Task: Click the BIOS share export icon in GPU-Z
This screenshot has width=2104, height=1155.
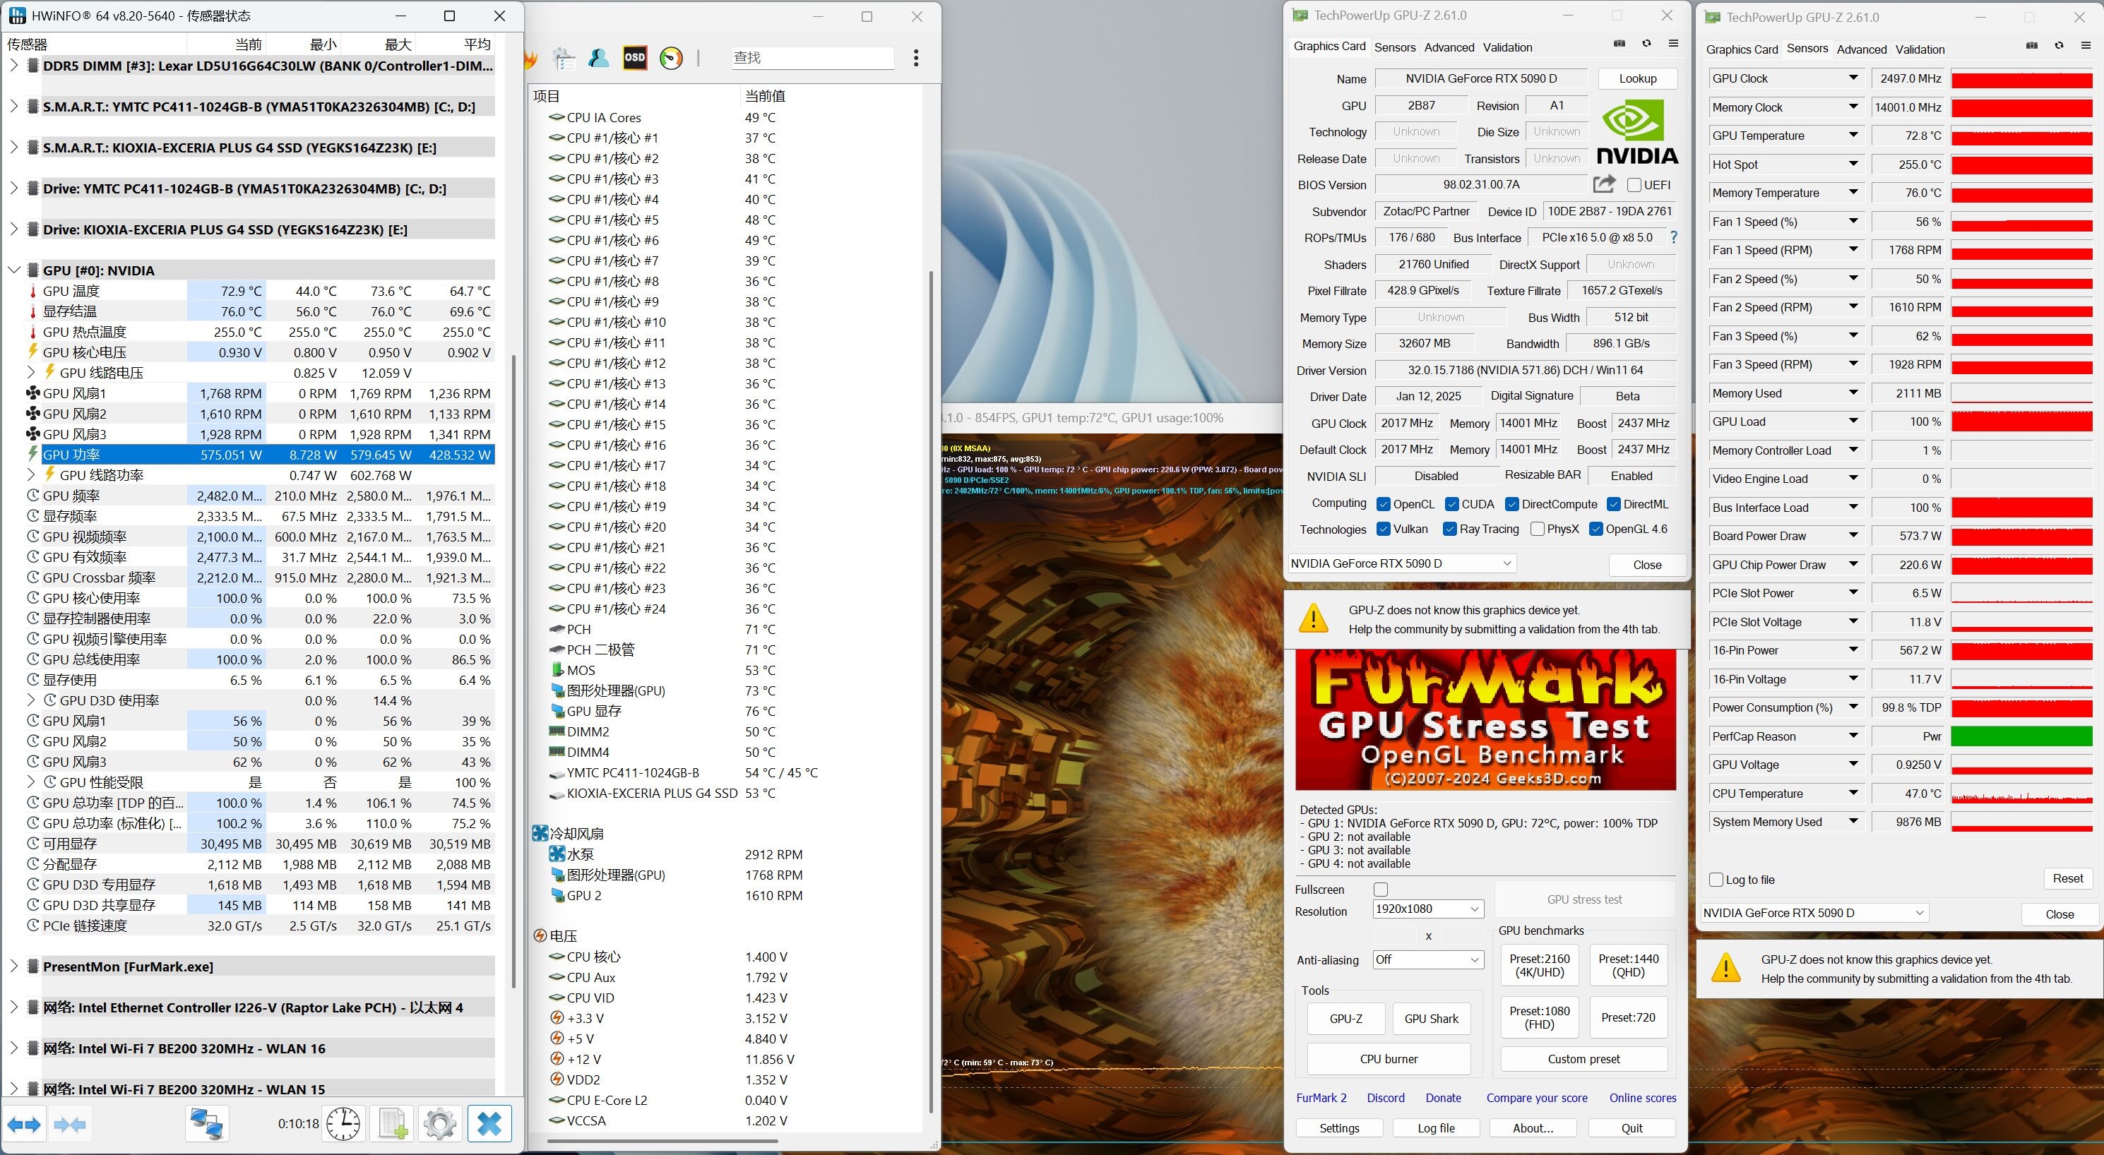Action: click(x=1603, y=184)
